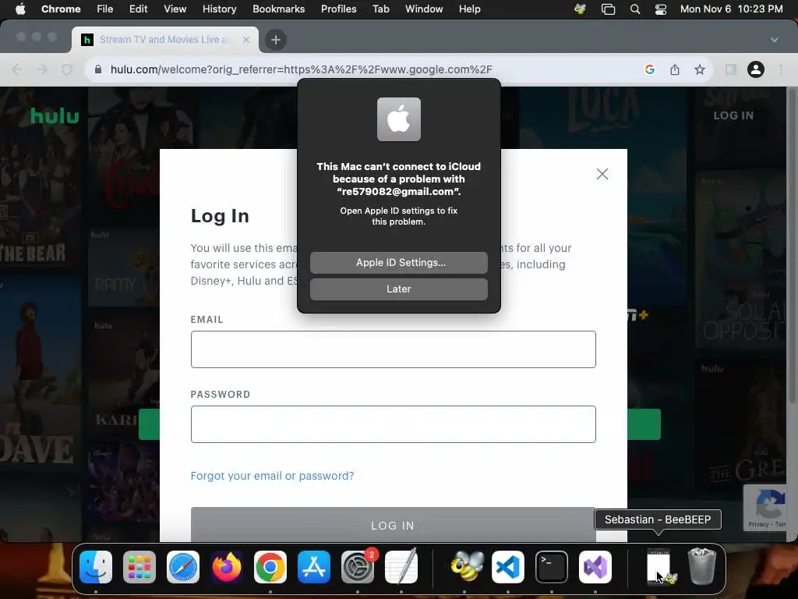This screenshot has height=599, width=798.
Task: Open the window mirroring menu bar icon
Action: coord(608,9)
